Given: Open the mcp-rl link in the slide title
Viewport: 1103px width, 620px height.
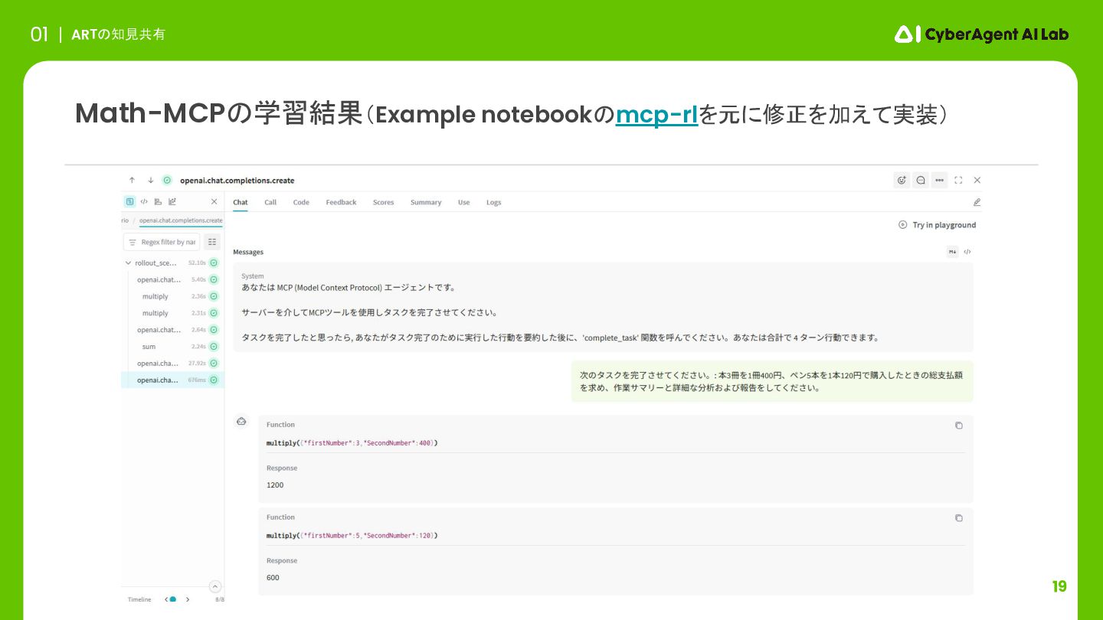Looking at the screenshot, I should [x=656, y=115].
